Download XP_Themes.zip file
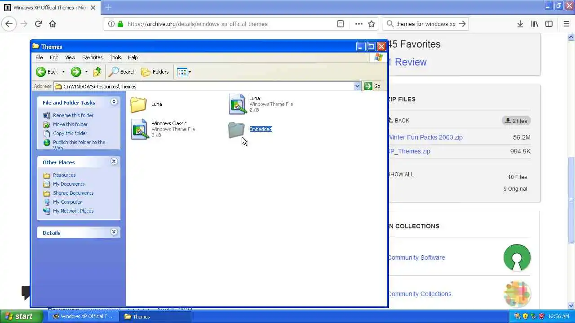This screenshot has width=575, height=323. point(409,151)
